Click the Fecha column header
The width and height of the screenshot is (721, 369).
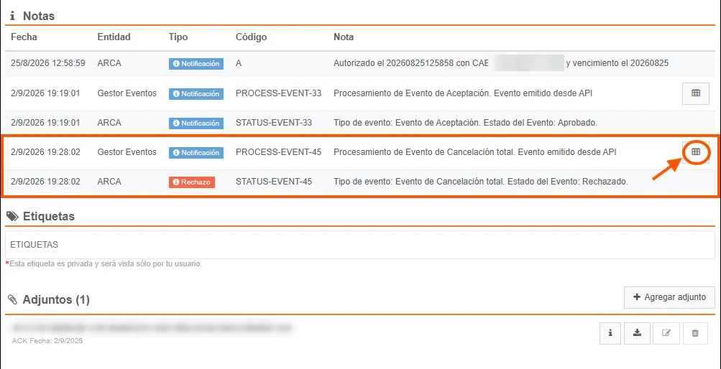(24, 37)
